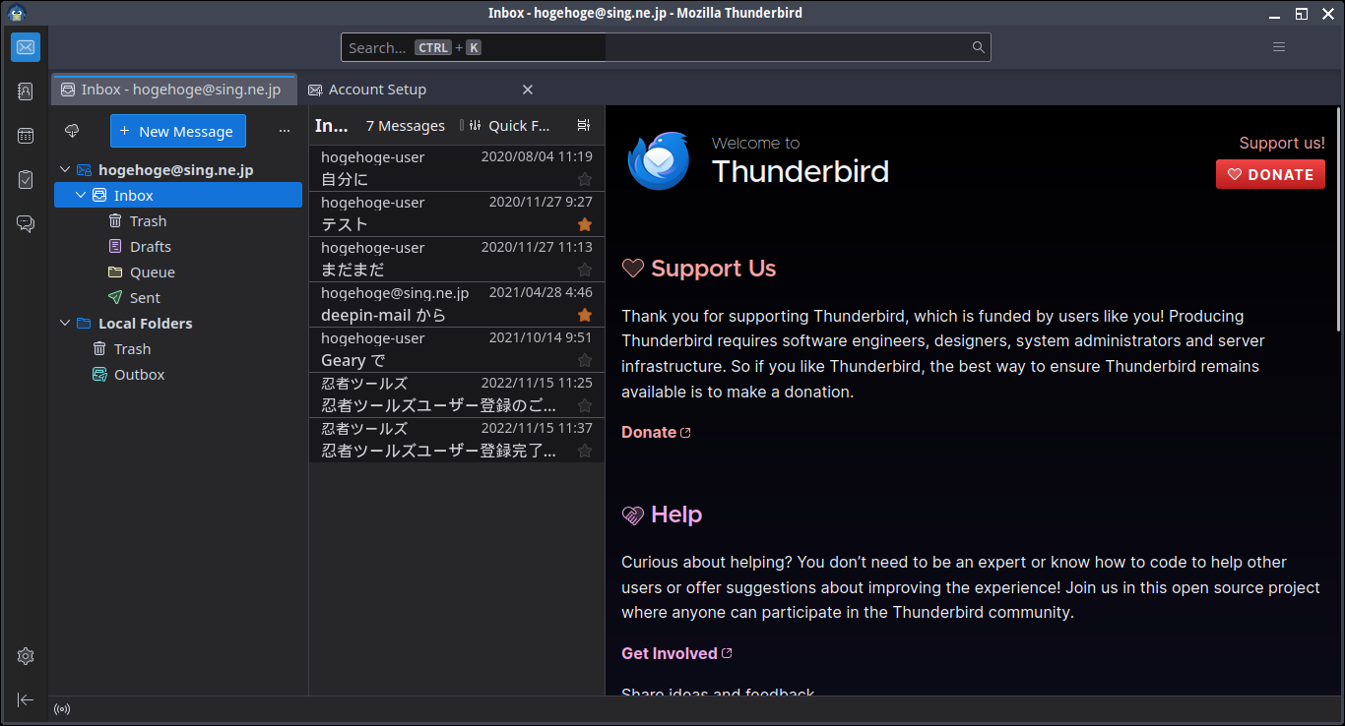Collapse the hogehoge@sing.ne.jp account tree
This screenshot has width=1345, height=726.
(65, 170)
